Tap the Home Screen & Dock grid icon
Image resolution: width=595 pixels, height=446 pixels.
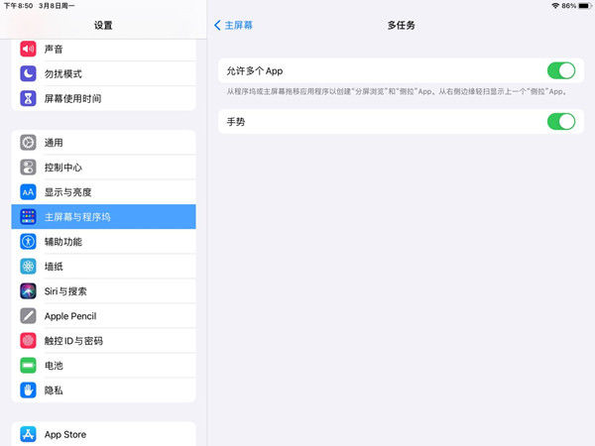[x=28, y=217]
